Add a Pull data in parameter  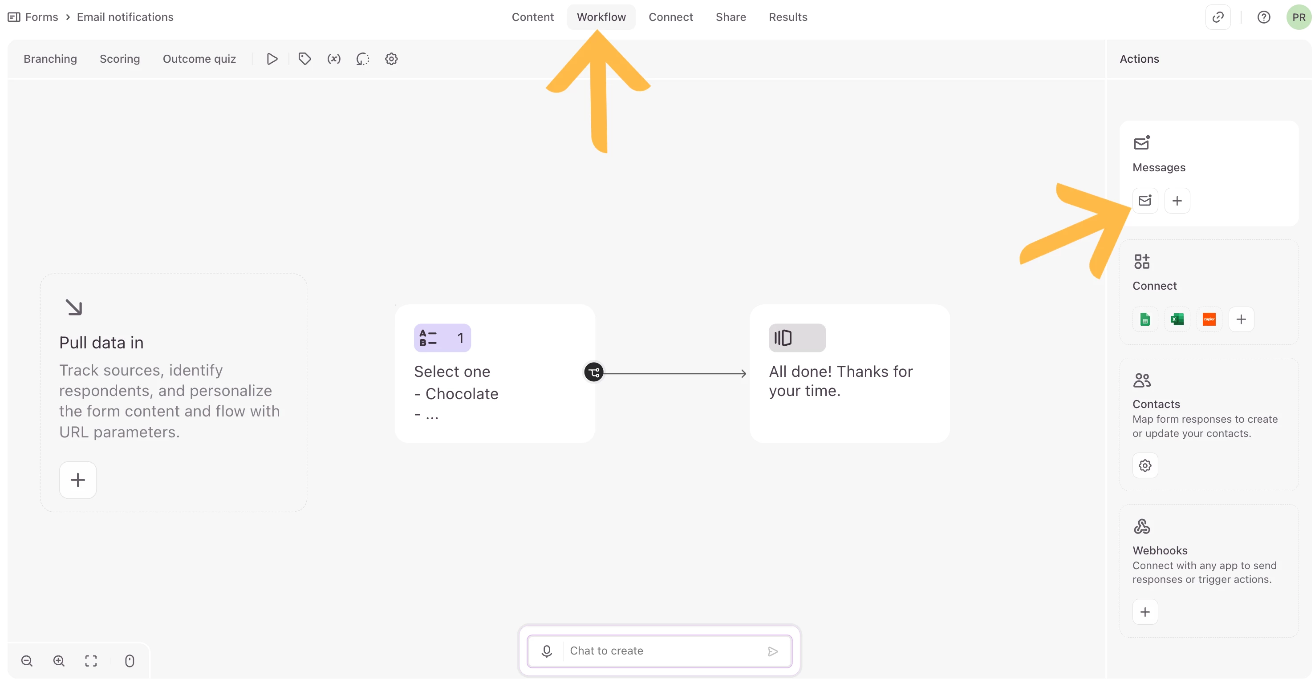click(77, 480)
